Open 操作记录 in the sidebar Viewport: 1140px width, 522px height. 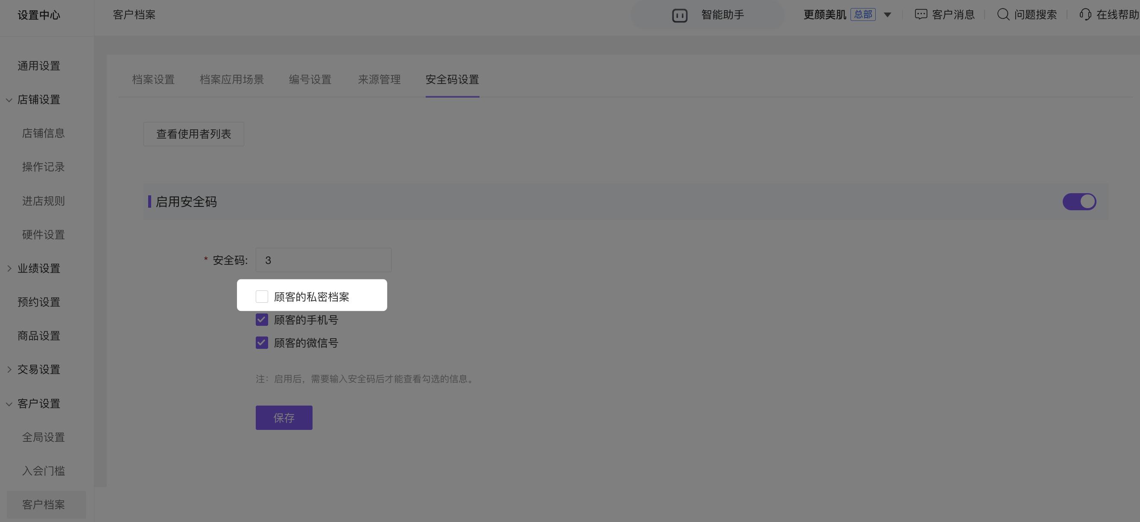[x=44, y=167]
